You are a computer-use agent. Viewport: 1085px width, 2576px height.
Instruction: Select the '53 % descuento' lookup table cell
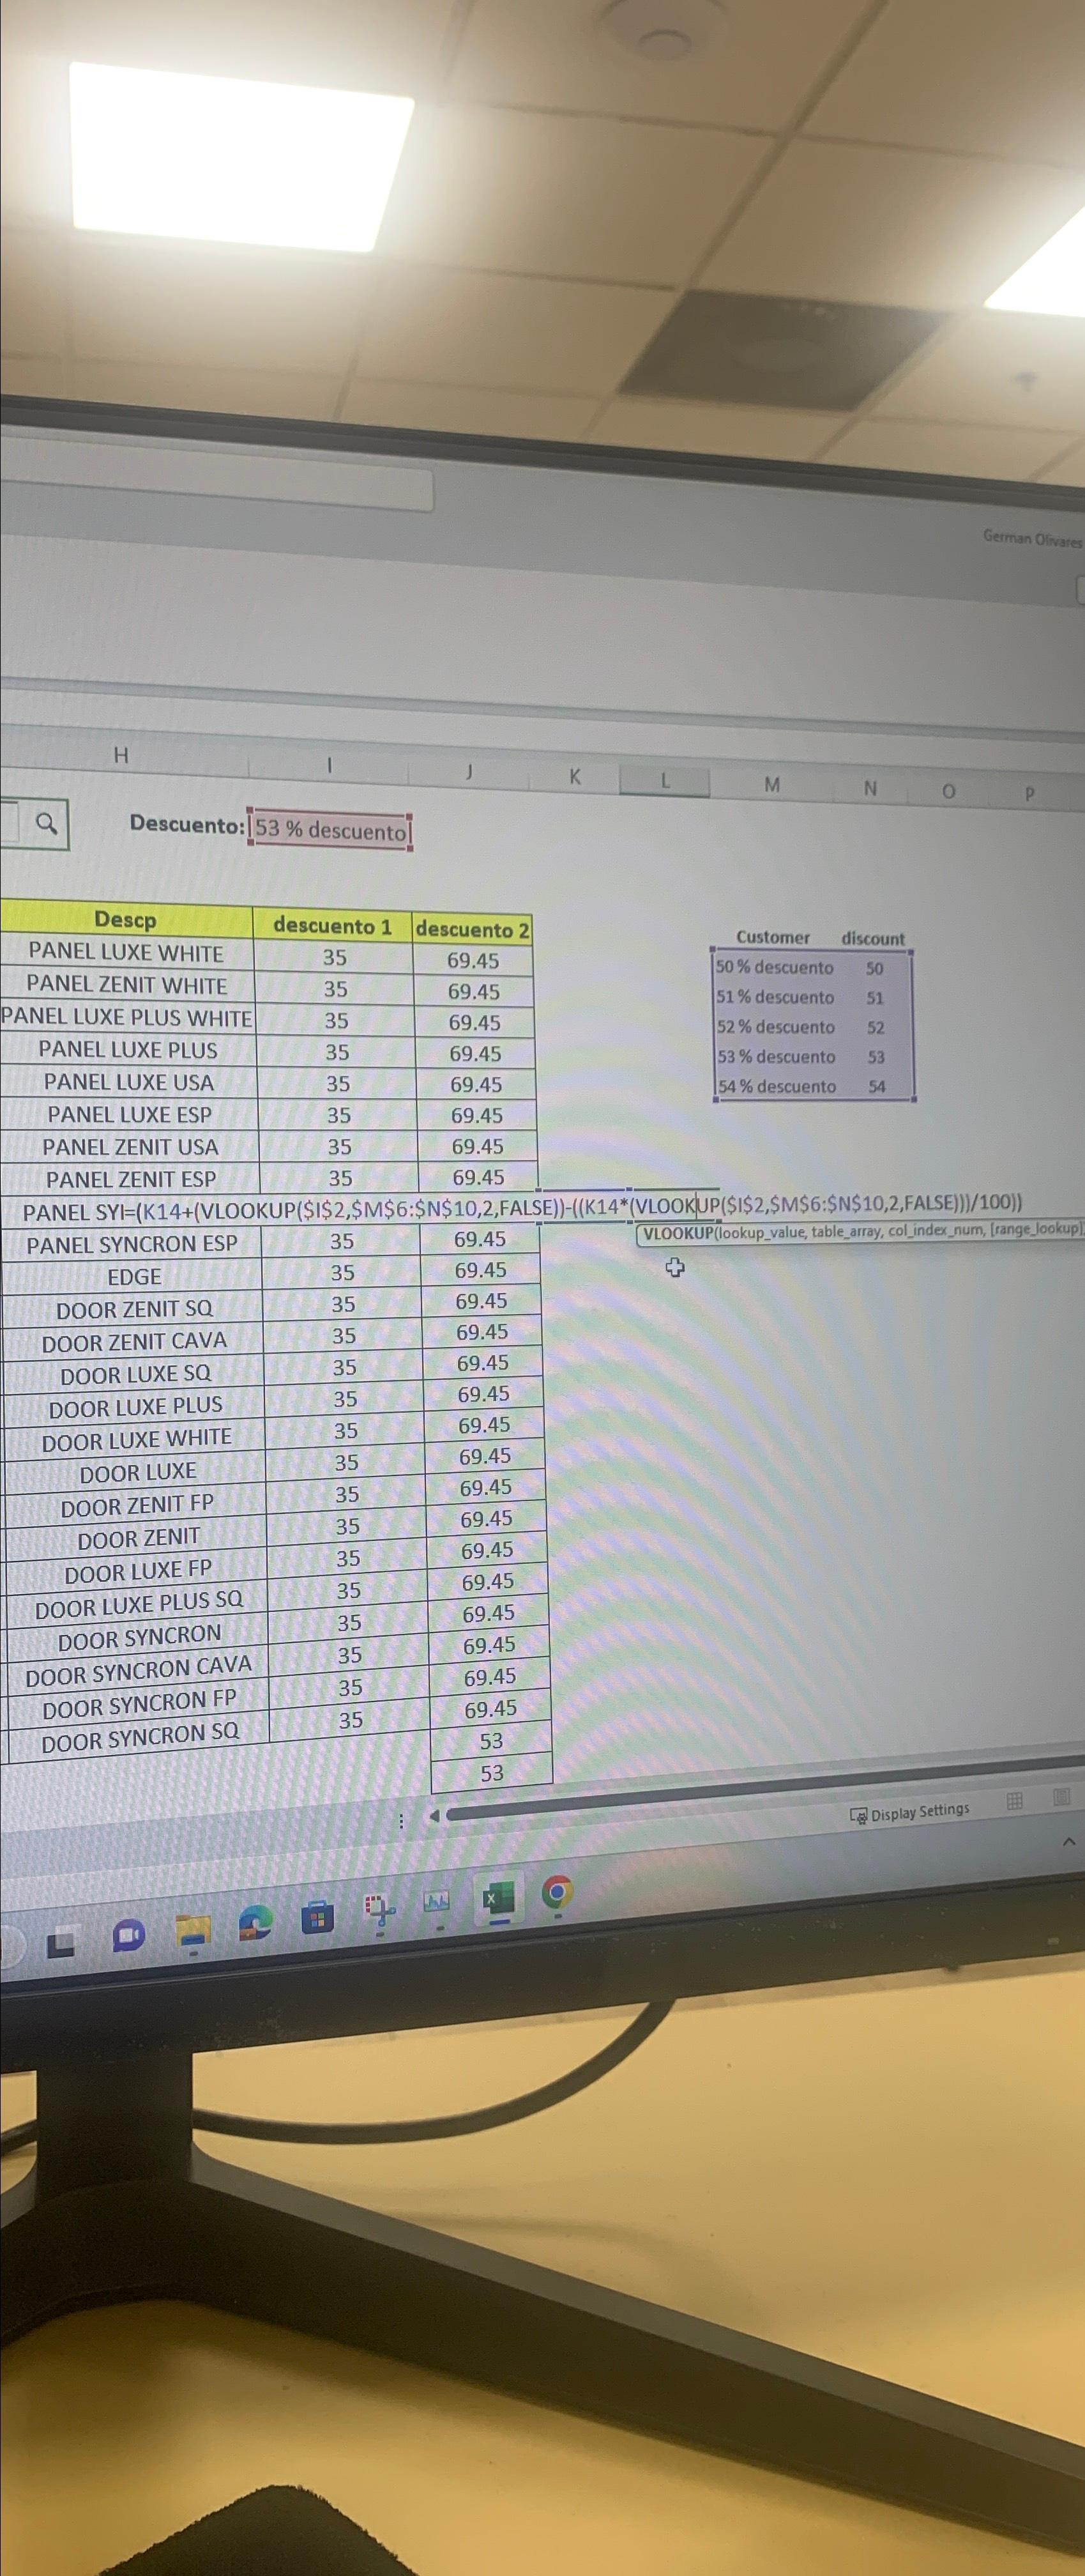coord(776,1056)
